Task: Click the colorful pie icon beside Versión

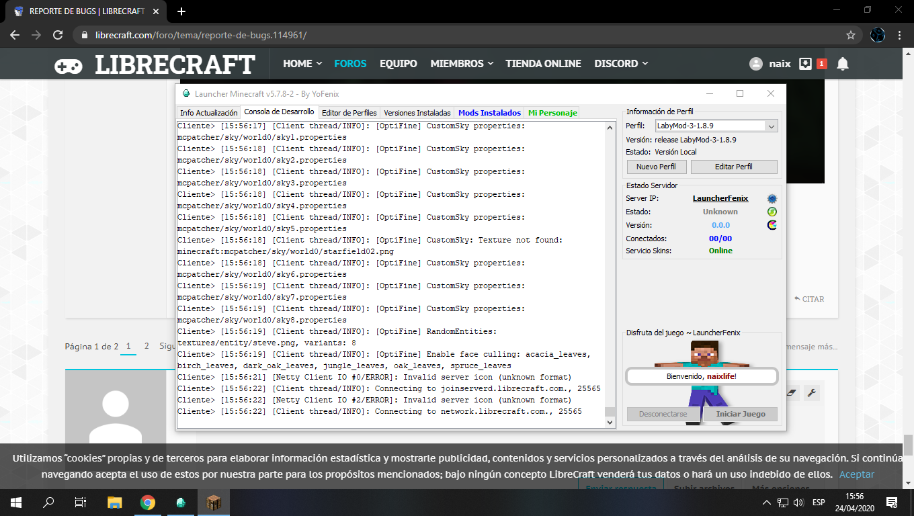Action: tap(772, 225)
